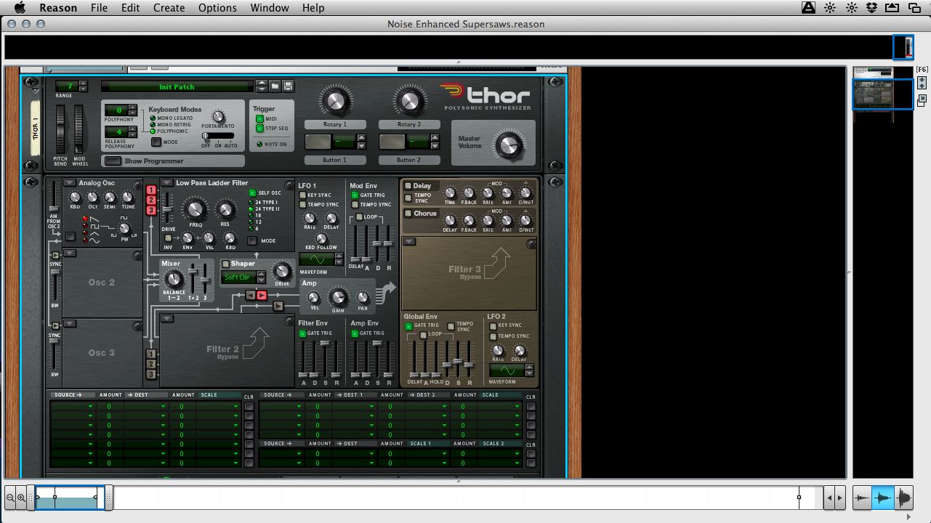Open the Analog Osc type dropdown
Viewport: 931px width, 523px height.
[x=70, y=183]
